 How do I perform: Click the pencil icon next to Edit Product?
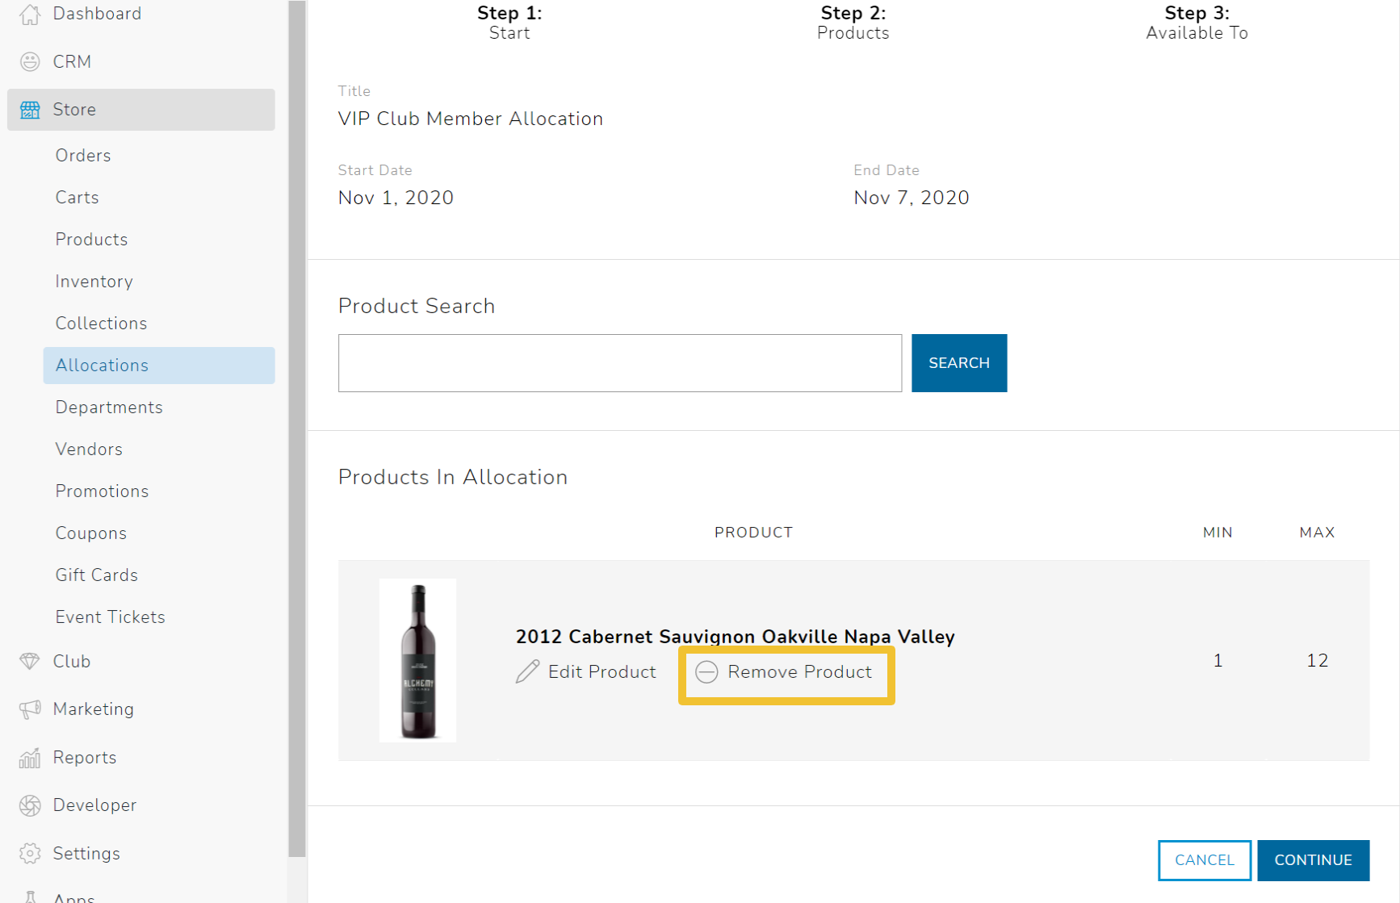pyautogui.click(x=527, y=671)
